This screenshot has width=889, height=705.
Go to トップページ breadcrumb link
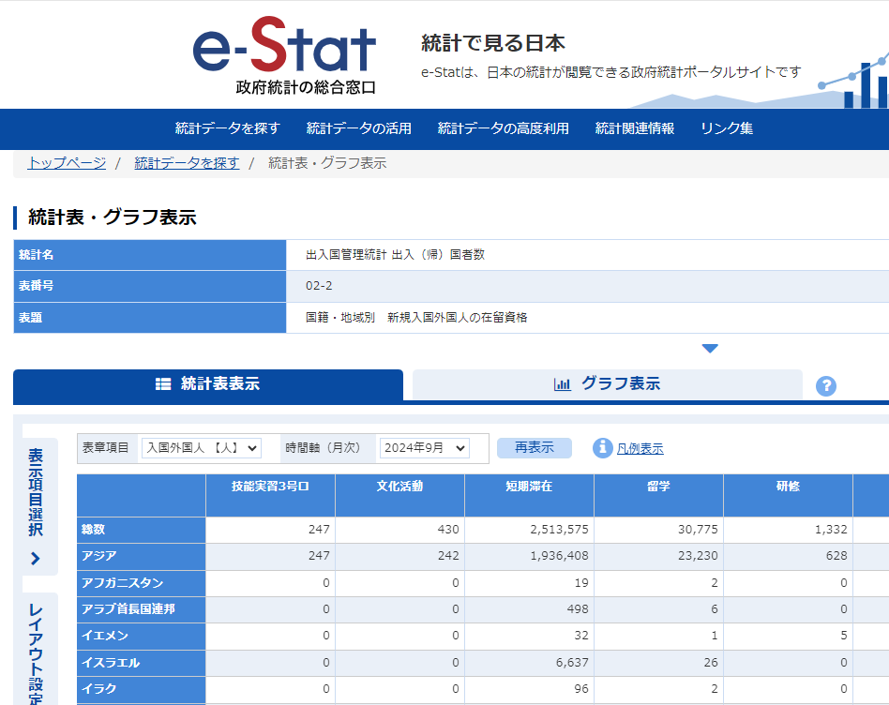pos(67,163)
